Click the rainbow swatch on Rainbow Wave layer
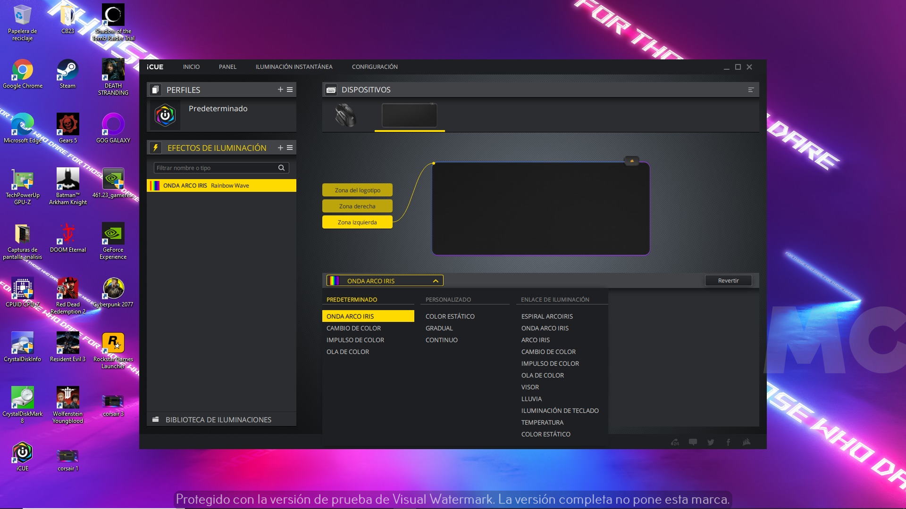Screen dimensions: 906x509 pyautogui.click(x=155, y=185)
